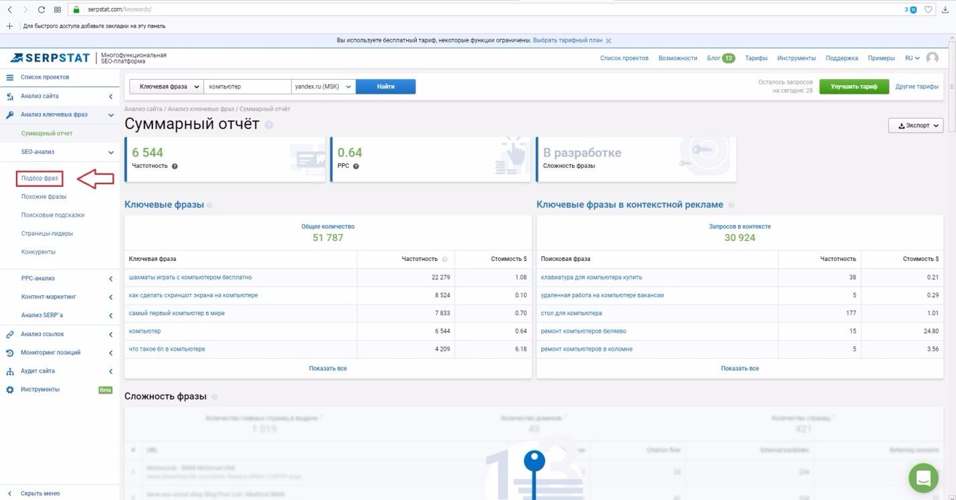956x500 pixels.
Task: Open Список проектов in top navigation
Action: pos(624,58)
